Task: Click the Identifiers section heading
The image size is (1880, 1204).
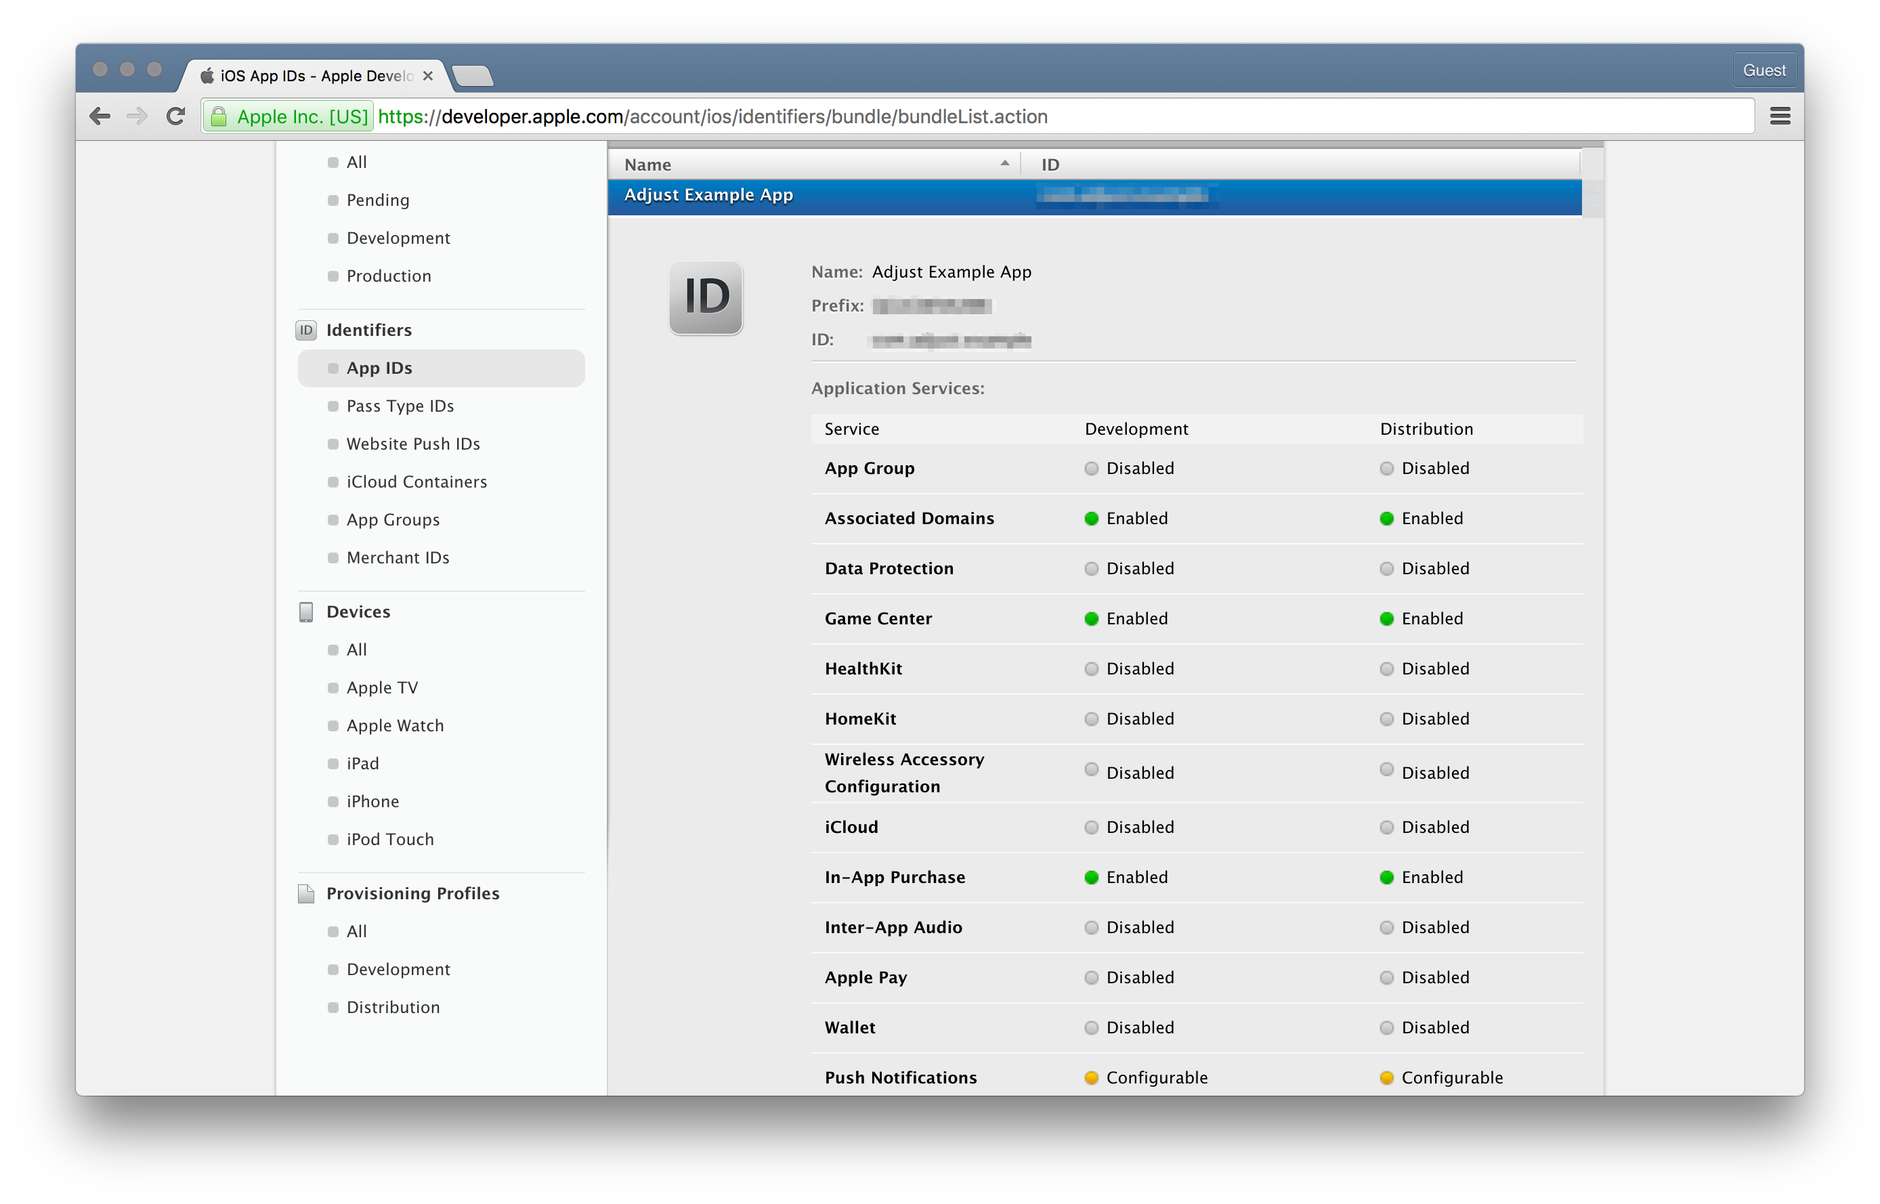Action: 368,330
